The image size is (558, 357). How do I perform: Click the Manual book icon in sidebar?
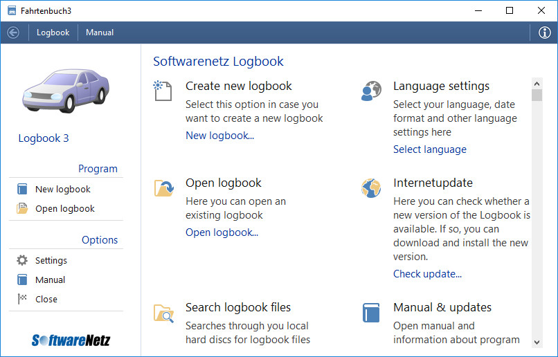tap(22, 280)
